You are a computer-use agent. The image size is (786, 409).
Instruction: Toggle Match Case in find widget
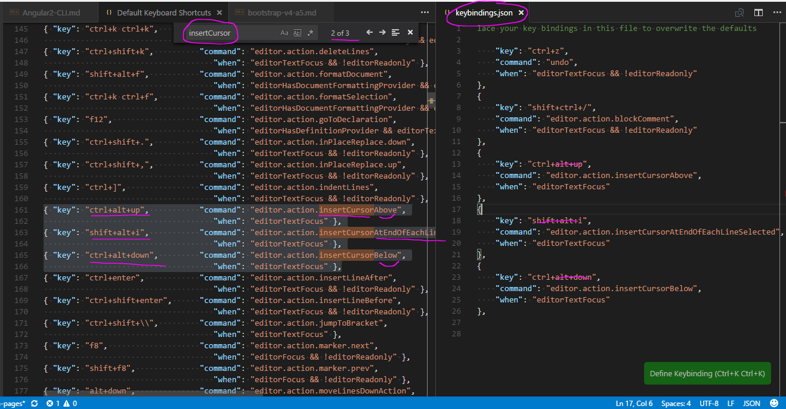(284, 33)
